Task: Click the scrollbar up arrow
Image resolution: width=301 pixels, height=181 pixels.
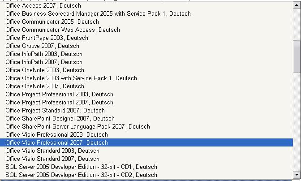Action: (297, 5)
